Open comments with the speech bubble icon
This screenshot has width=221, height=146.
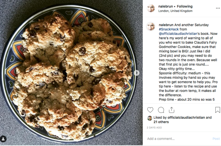tap(161, 110)
